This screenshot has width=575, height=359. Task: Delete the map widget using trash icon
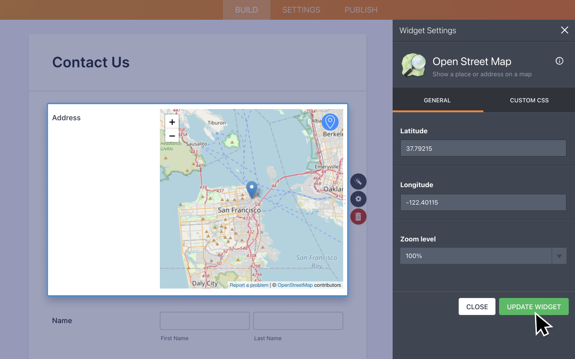pyautogui.click(x=358, y=216)
